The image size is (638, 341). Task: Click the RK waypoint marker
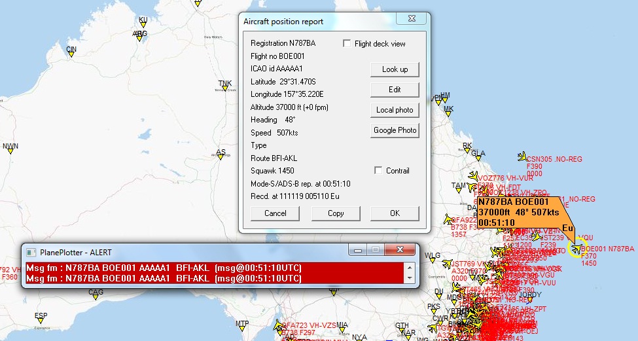tap(467, 151)
